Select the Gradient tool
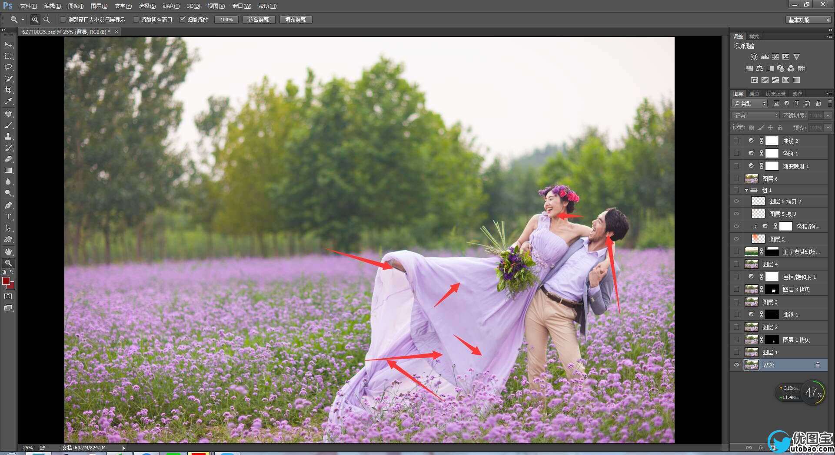The image size is (835, 455). click(x=8, y=171)
